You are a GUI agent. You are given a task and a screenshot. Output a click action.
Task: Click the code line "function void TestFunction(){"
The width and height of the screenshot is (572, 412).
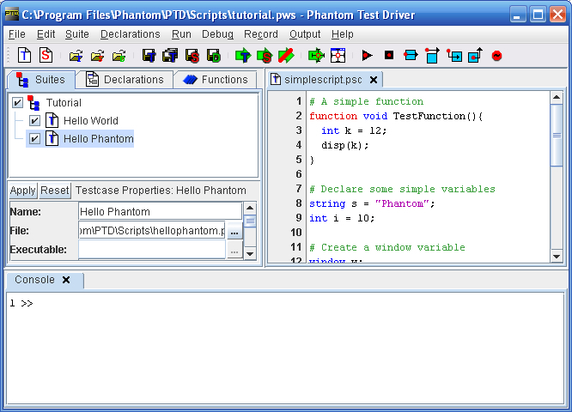coord(396,117)
